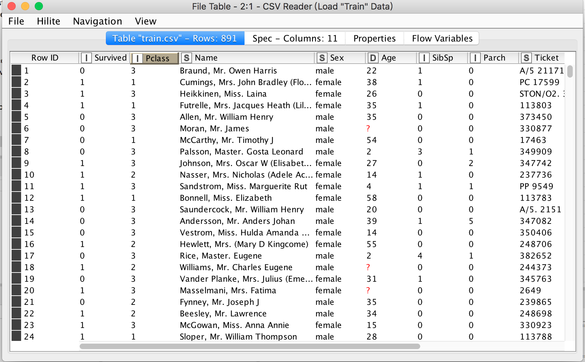
Task: Click the string type icon of Name column
Action: click(x=187, y=58)
